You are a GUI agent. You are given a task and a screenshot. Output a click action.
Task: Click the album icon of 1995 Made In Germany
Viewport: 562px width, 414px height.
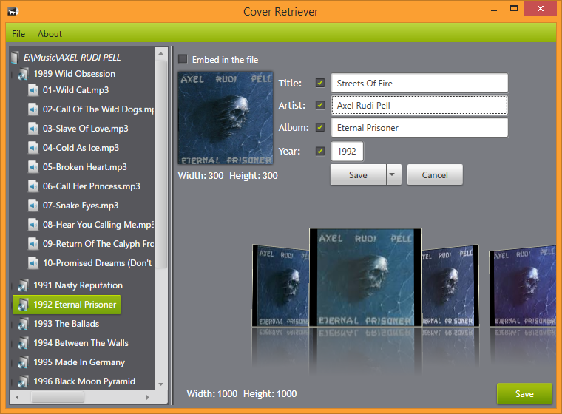(23, 363)
